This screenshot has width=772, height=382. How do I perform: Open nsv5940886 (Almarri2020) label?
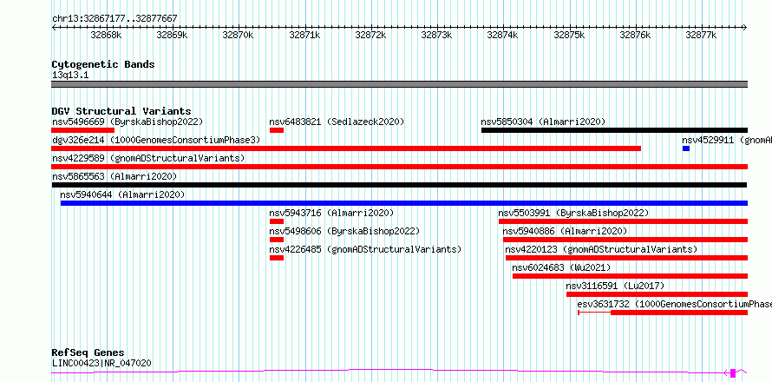pos(566,231)
